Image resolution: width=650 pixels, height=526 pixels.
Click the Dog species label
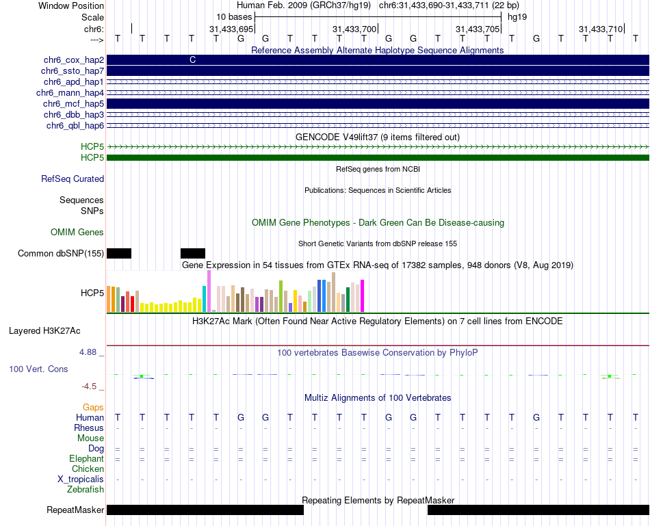[96, 449]
